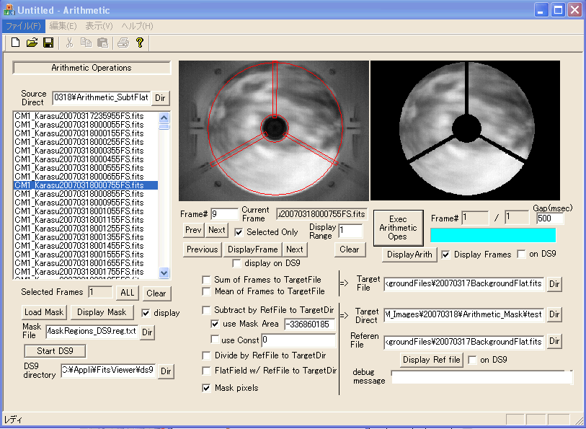The image size is (586, 429).
Task: Toggle the Selected Only checkbox
Action: click(x=239, y=232)
